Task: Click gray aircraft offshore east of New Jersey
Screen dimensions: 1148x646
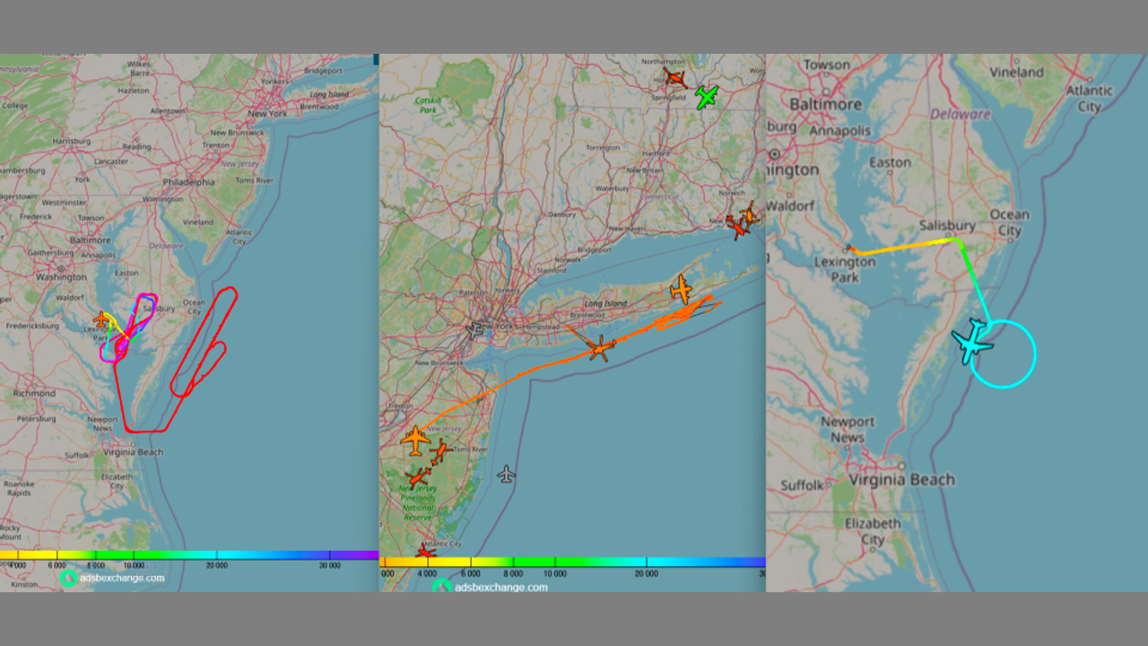Action: [507, 474]
